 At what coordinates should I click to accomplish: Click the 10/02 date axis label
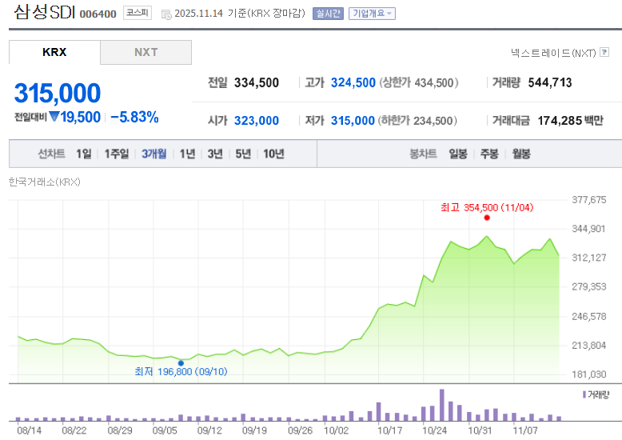[x=336, y=430]
